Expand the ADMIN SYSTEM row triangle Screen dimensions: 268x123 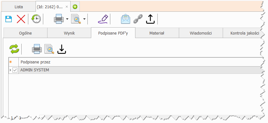click(10, 70)
